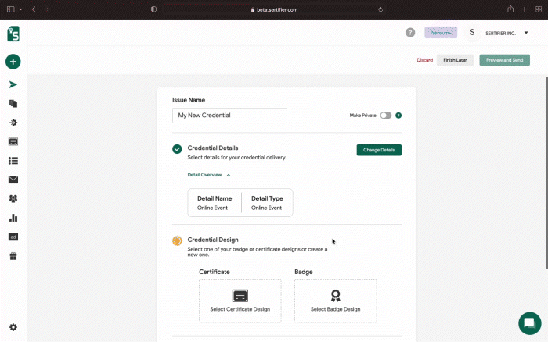Open the chat support bubble
Image resolution: width=548 pixels, height=342 pixels.
(529, 323)
